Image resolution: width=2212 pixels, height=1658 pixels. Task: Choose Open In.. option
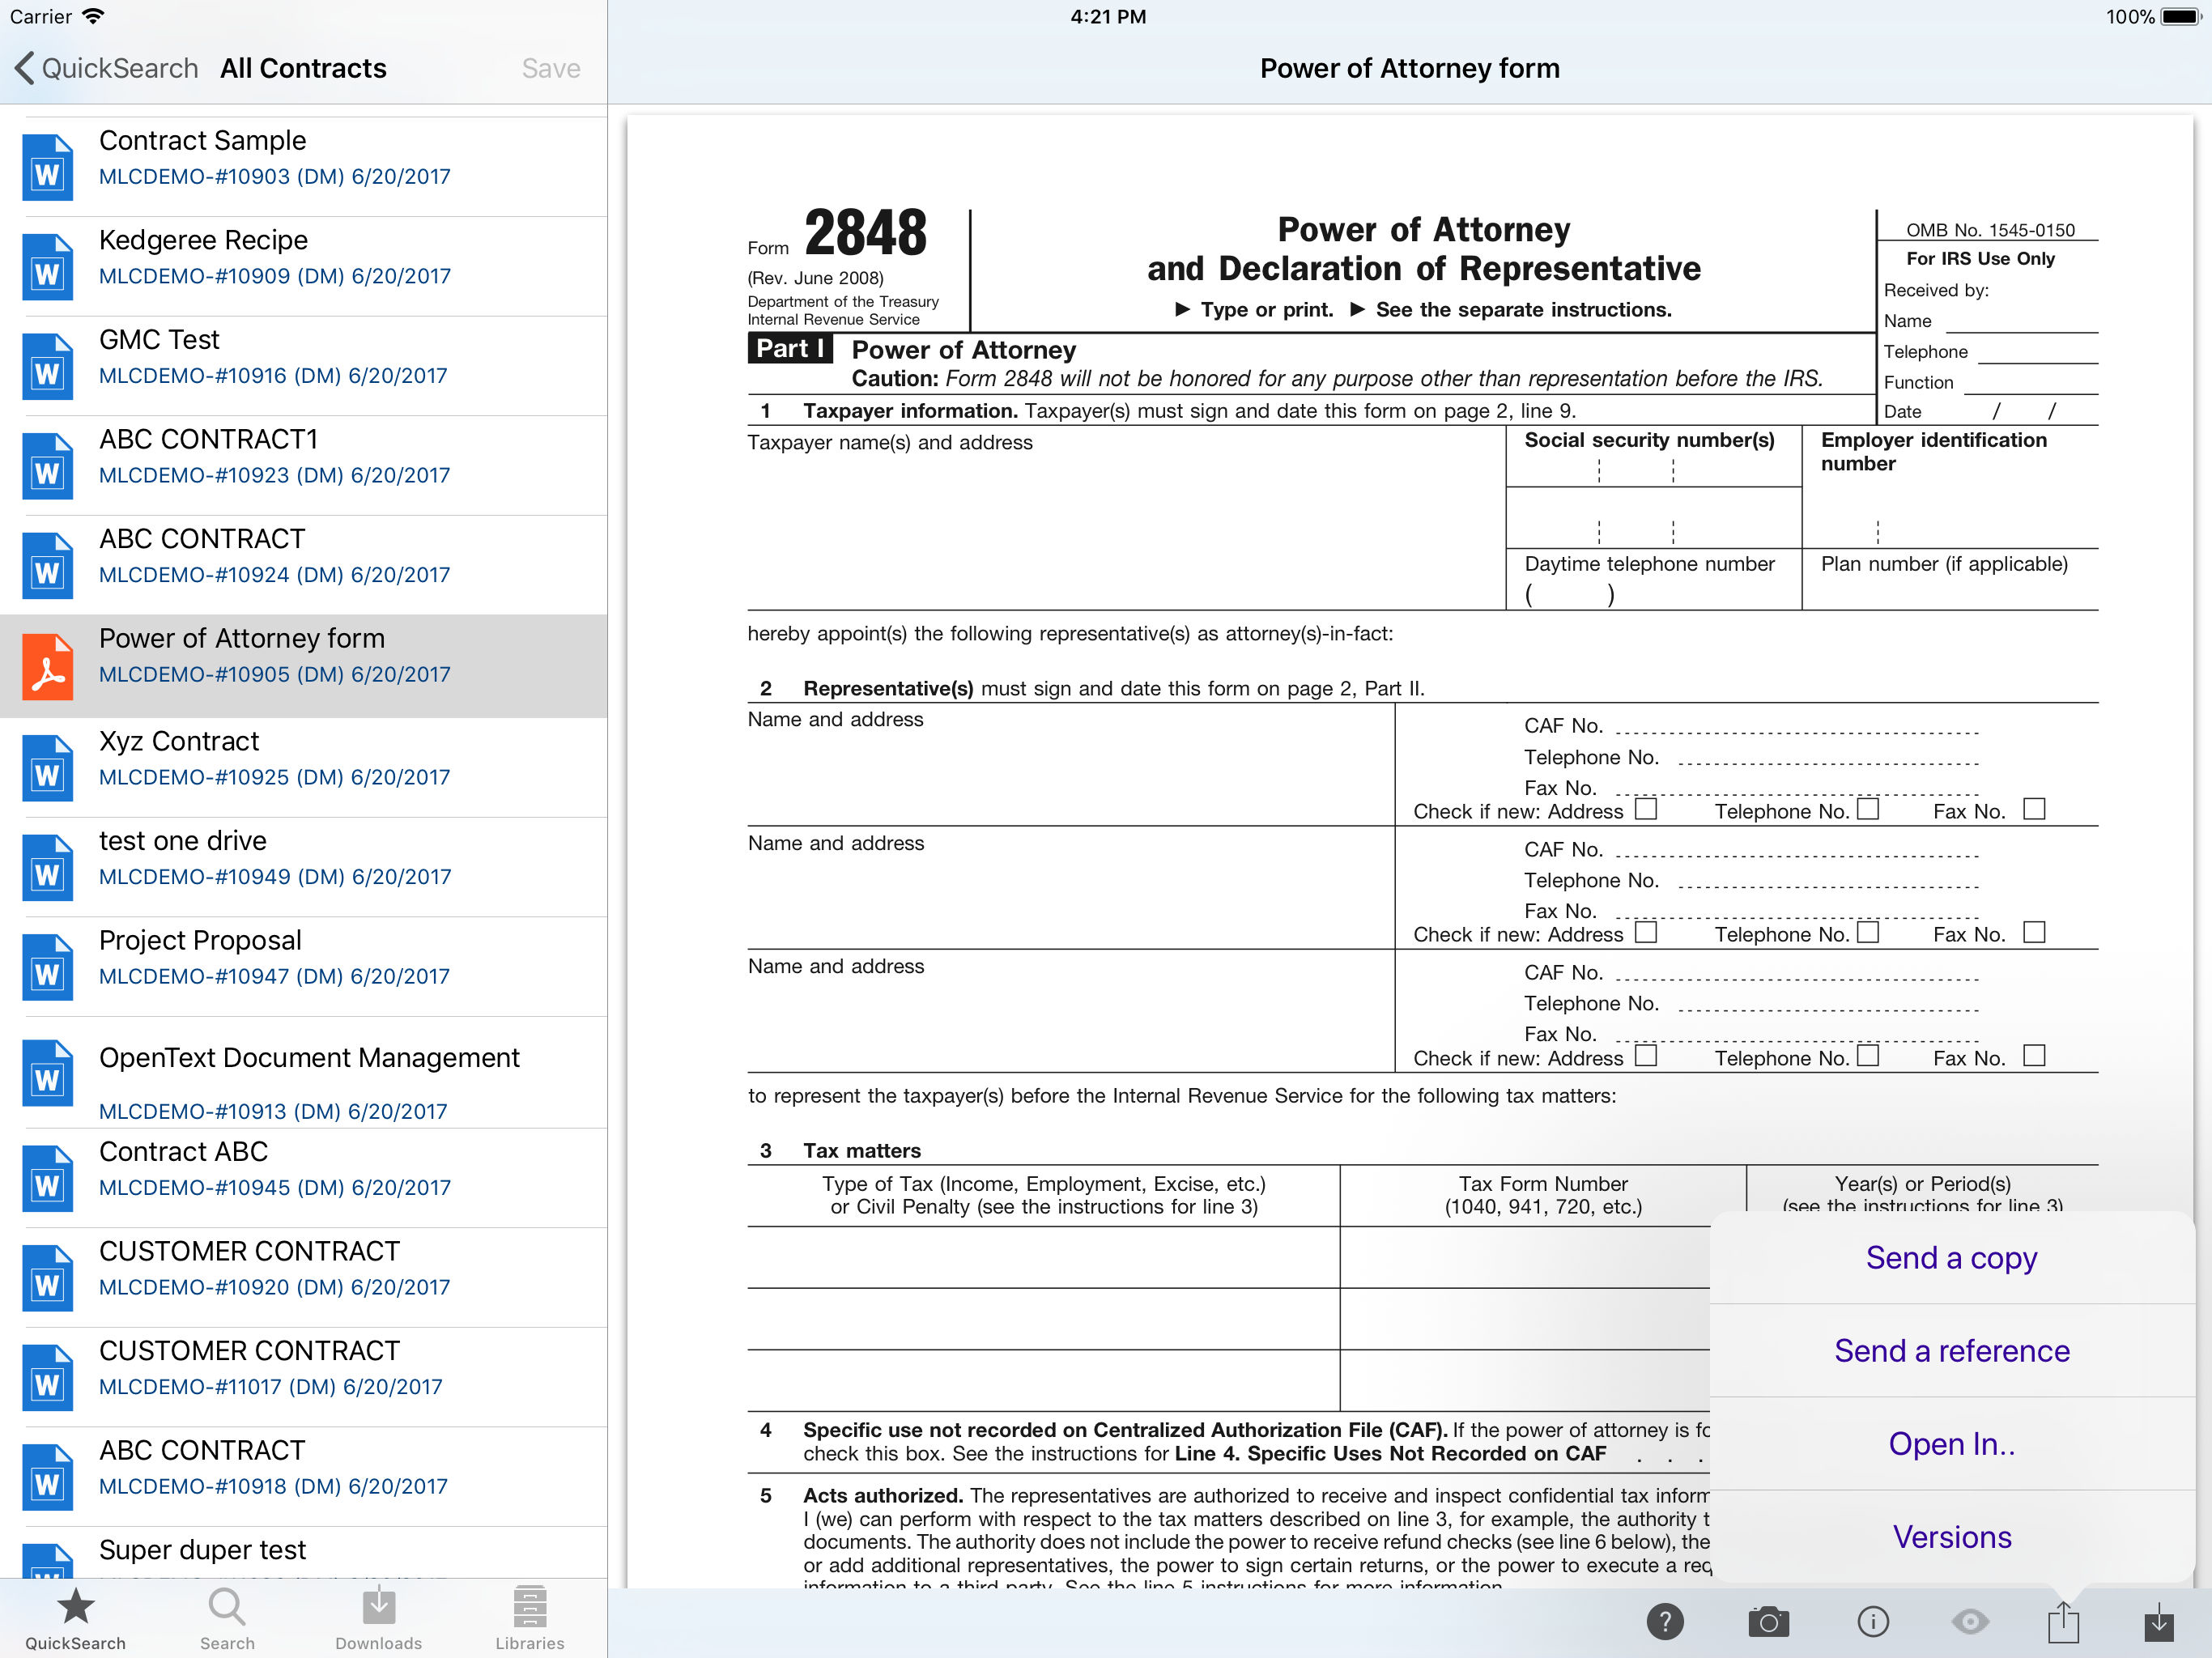click(1951, 1443)
